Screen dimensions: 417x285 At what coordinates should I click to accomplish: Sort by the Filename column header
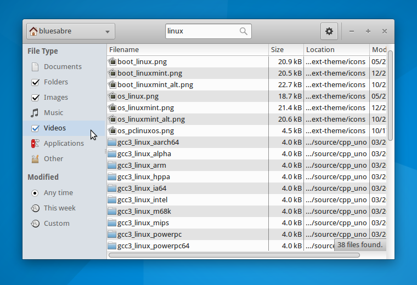(x=188, y=50)
